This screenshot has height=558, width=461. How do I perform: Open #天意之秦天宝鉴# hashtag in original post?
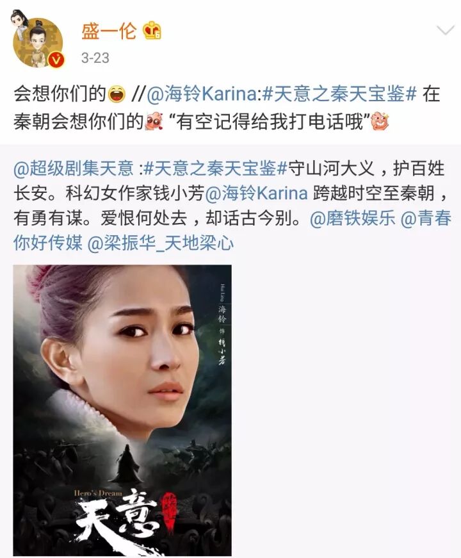(216, 168)
